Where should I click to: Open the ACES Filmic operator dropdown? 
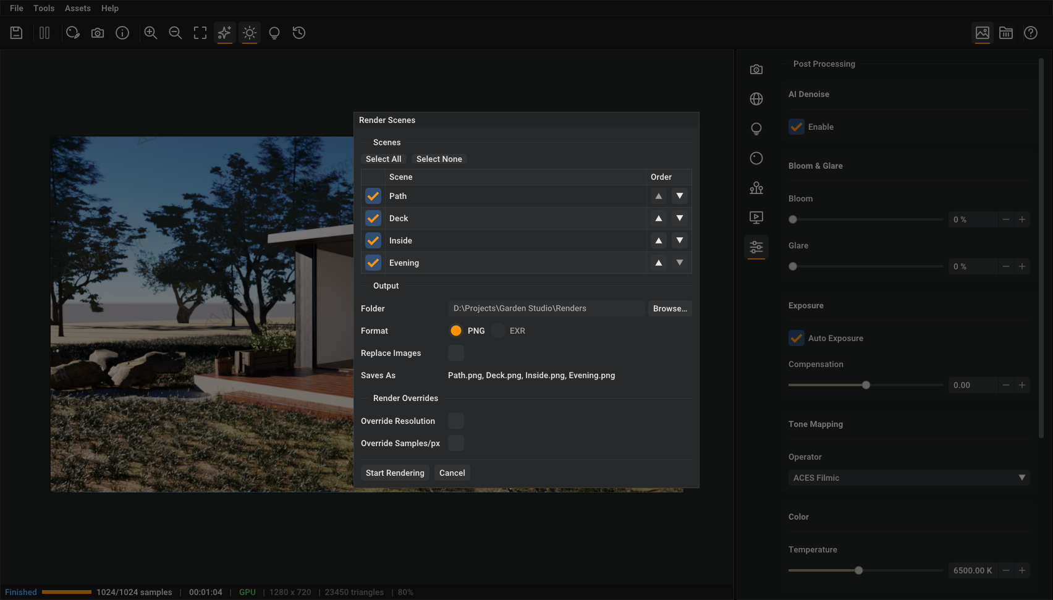(x=908, y=478)
